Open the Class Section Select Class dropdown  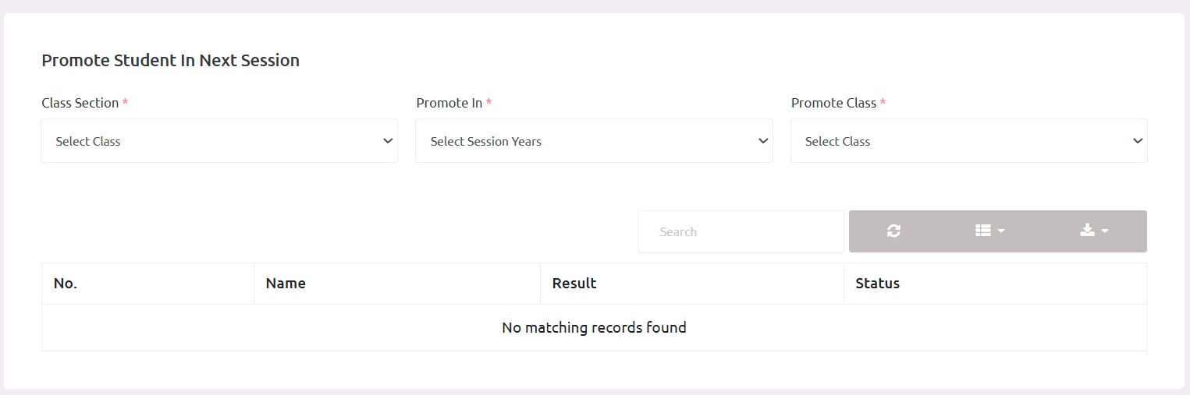[x=219, y=141]
